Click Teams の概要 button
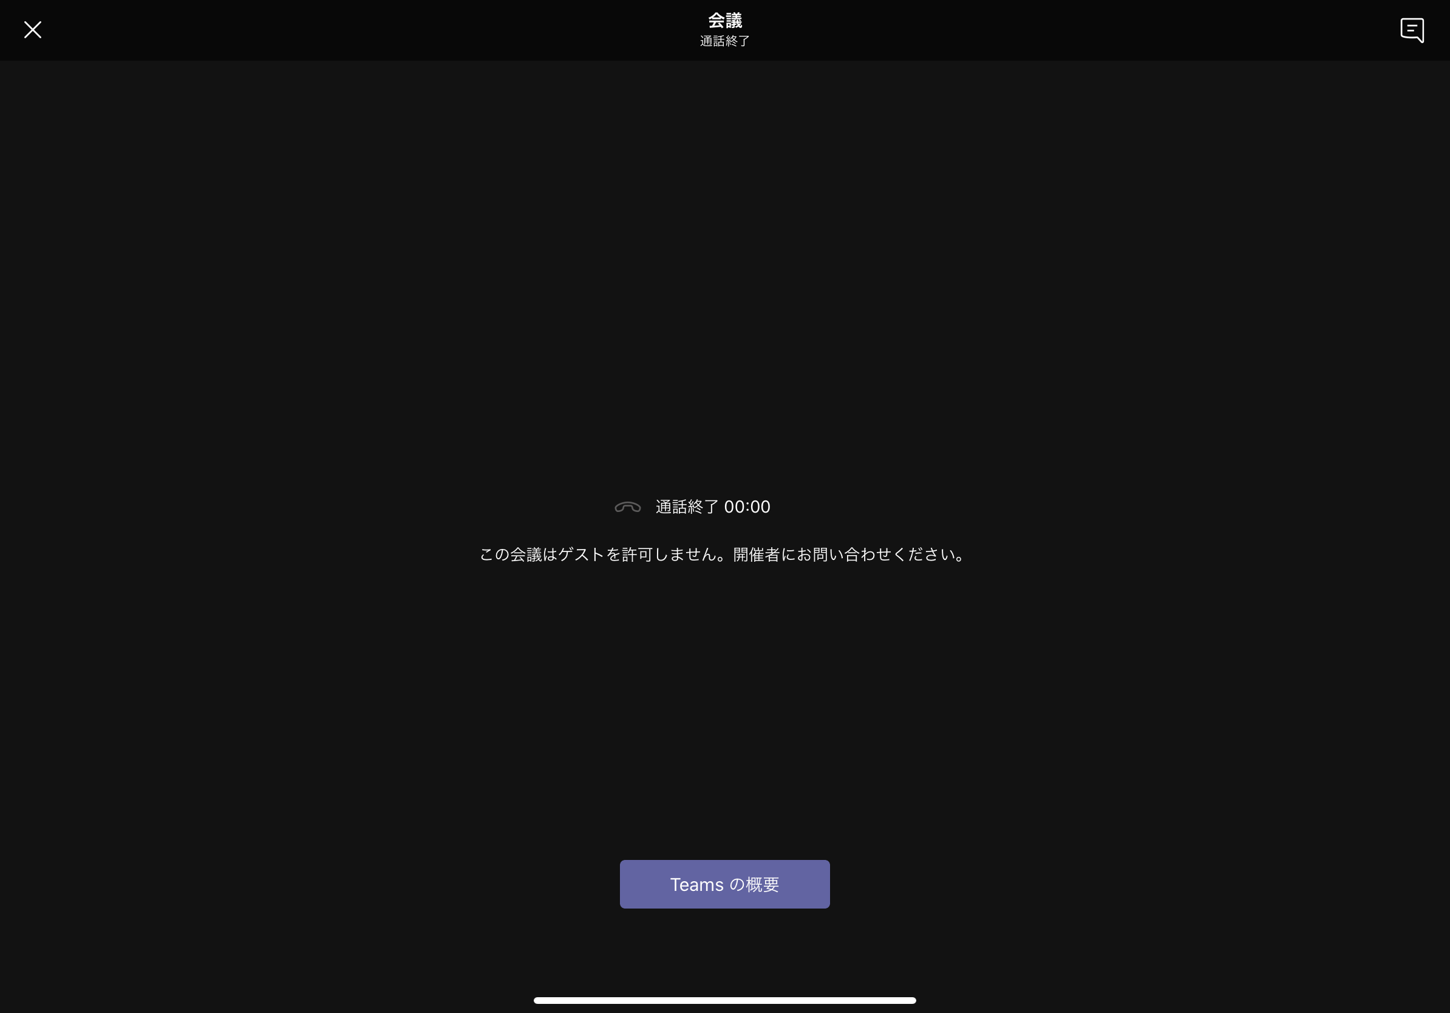The width and height of the screenshot is (1450, 1013). (725, 883)
